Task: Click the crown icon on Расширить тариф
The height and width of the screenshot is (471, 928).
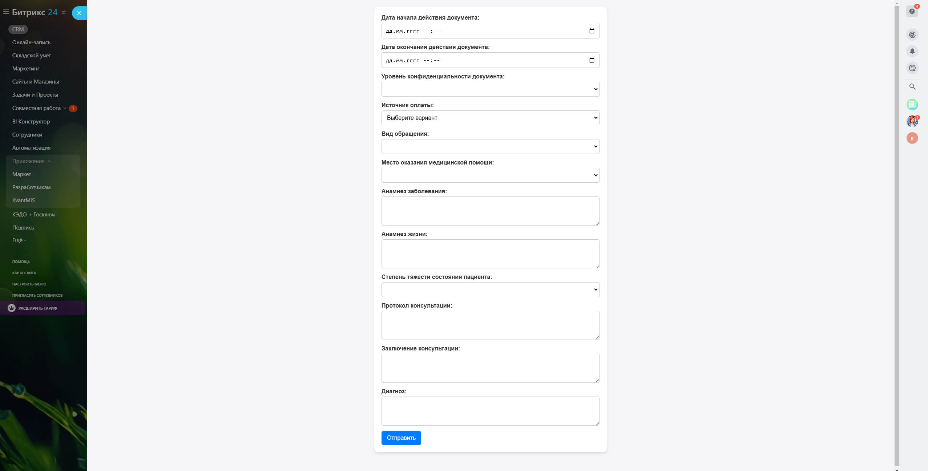Action: click(12, 308)
